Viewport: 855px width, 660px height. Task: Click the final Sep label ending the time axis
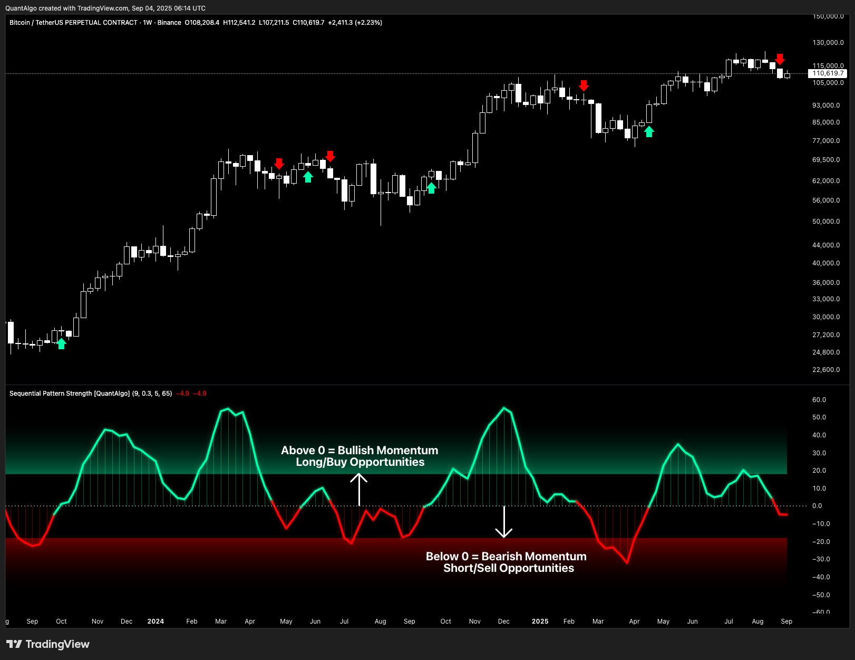[x=786, y=621]
